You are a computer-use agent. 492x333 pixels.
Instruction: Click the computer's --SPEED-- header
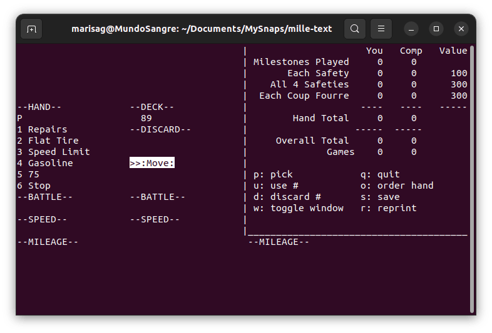pyautogui.click(x=155, y=219)
